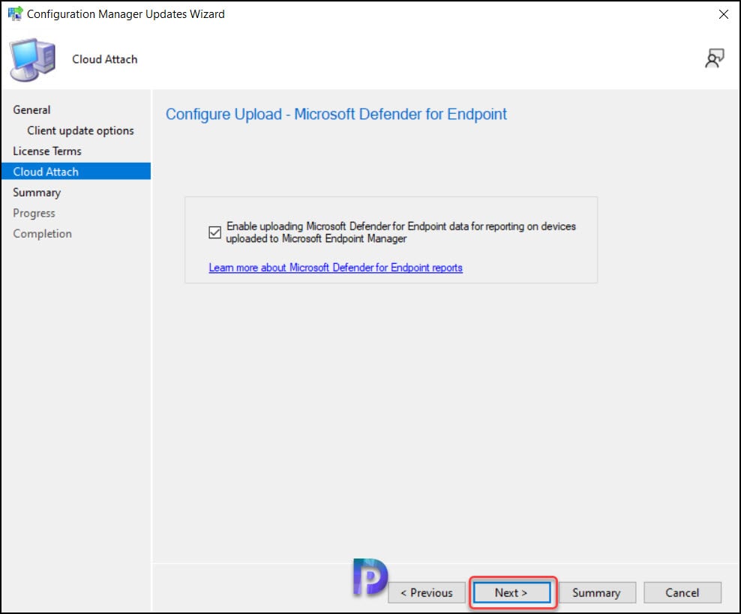Click the Configuration Manager title bar icon
The width and height of the screenshot is (741, 614).
tap(15, 13)
